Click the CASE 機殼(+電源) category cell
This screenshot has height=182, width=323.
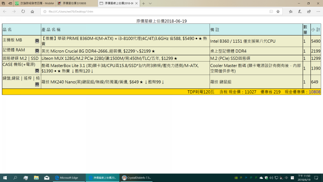tap(22, 68)
